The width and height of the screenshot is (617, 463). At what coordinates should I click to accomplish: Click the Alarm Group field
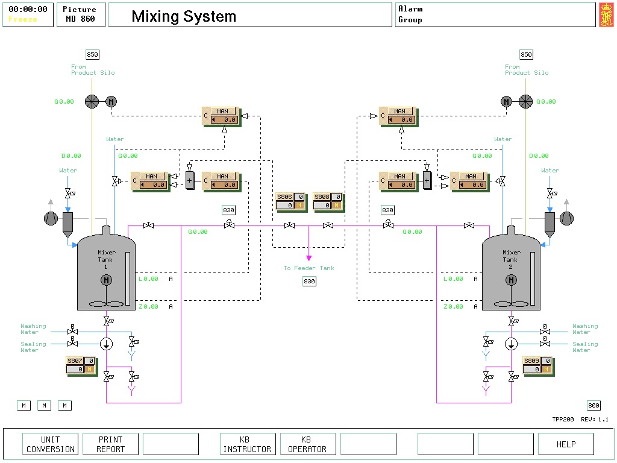point(495,14)
